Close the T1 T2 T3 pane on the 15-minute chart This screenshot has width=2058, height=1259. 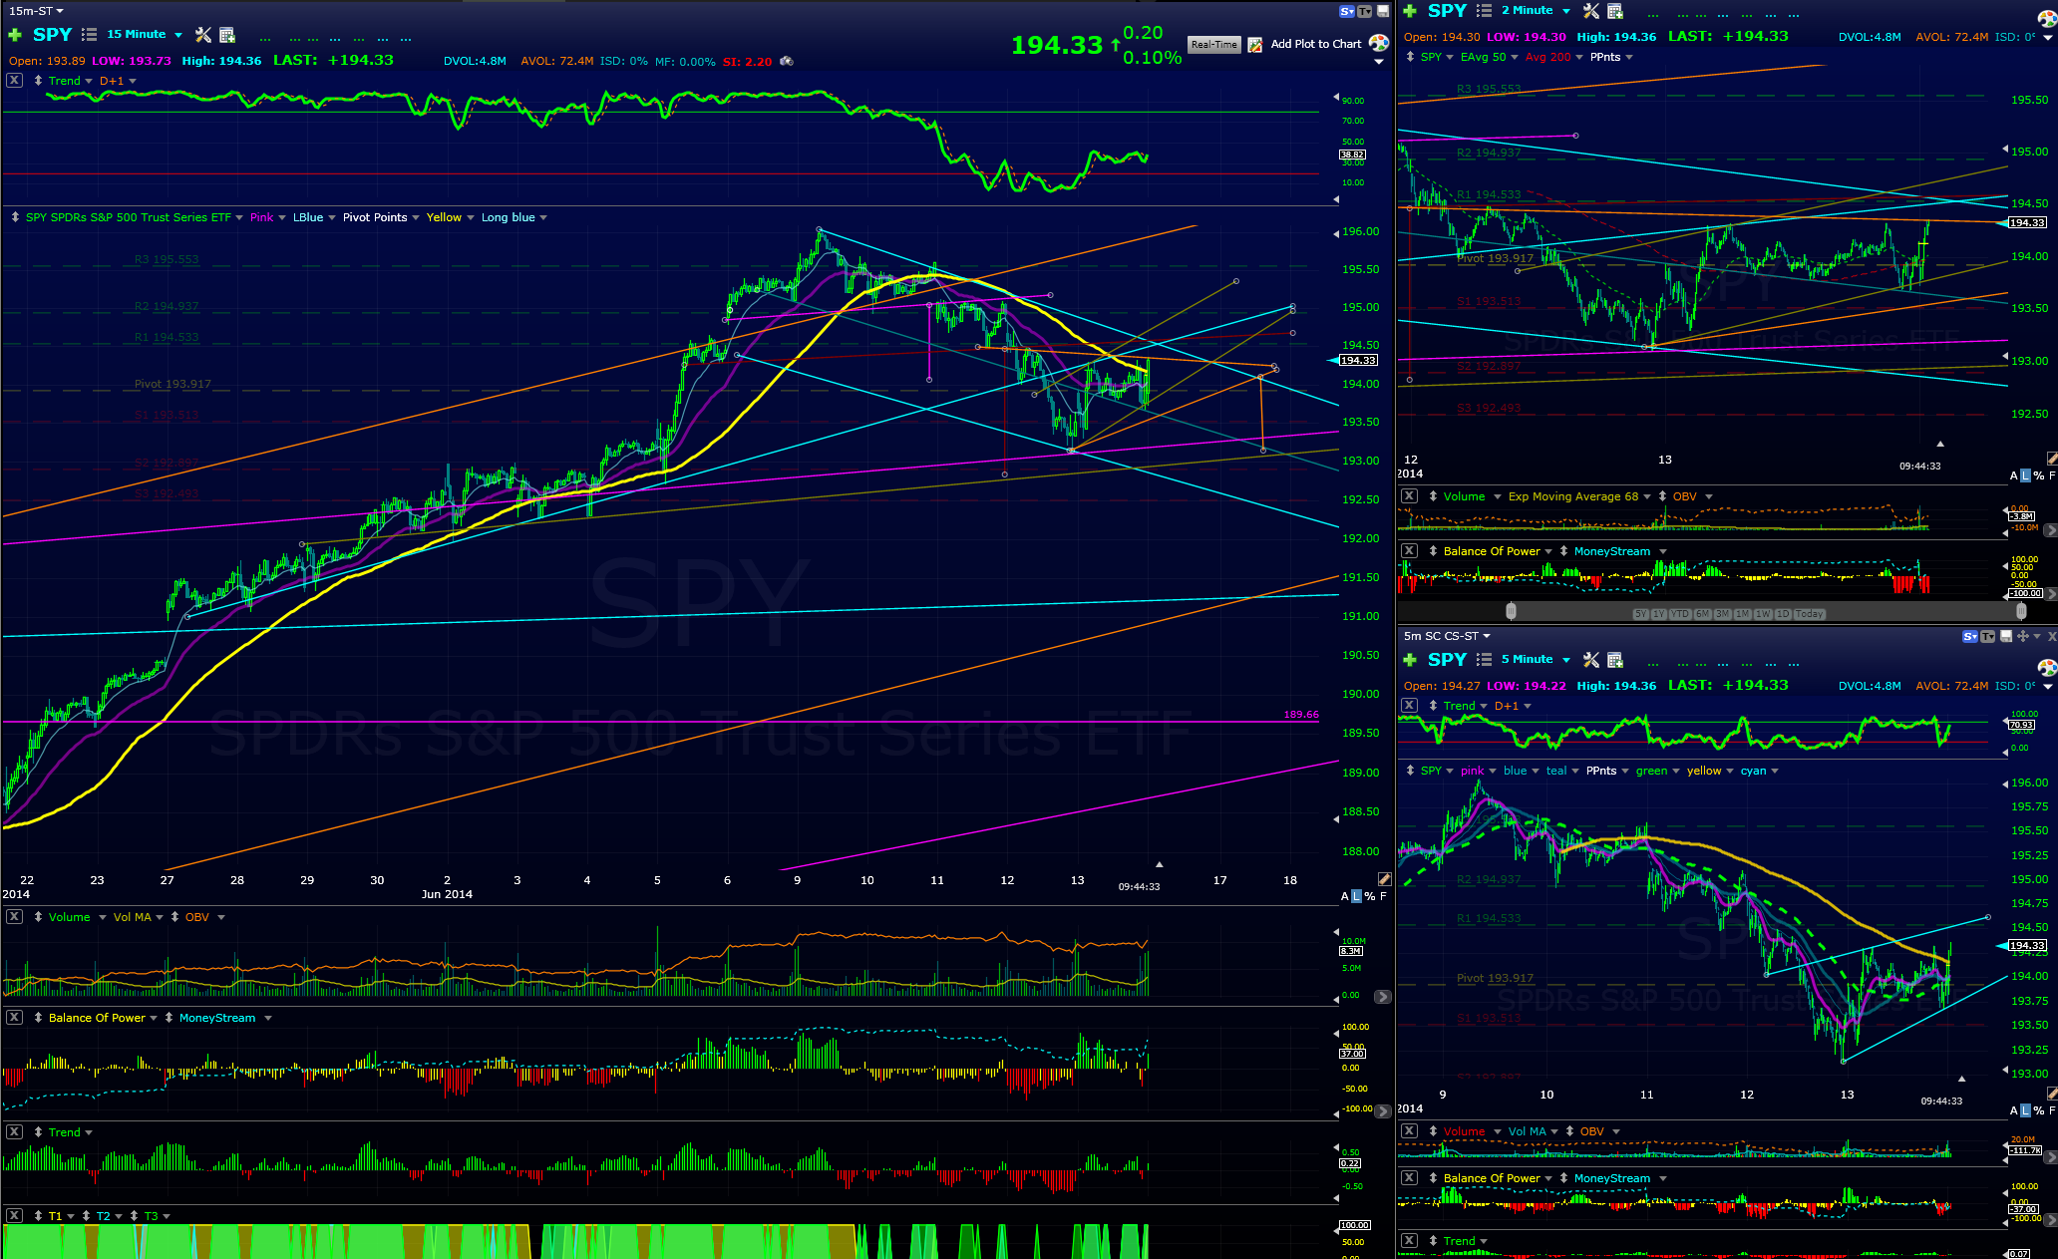14,1215
